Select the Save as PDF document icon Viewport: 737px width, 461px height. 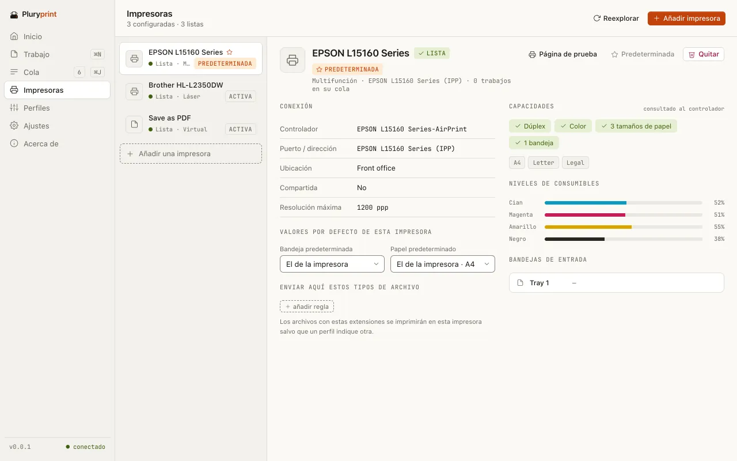(134, 124)
